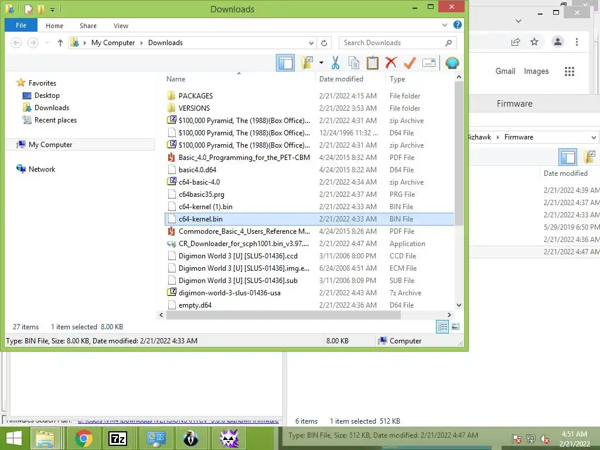The width and height of the screenshot is (600, 450).
Task: Select My Computer in navigation pane
Action: 50,145
